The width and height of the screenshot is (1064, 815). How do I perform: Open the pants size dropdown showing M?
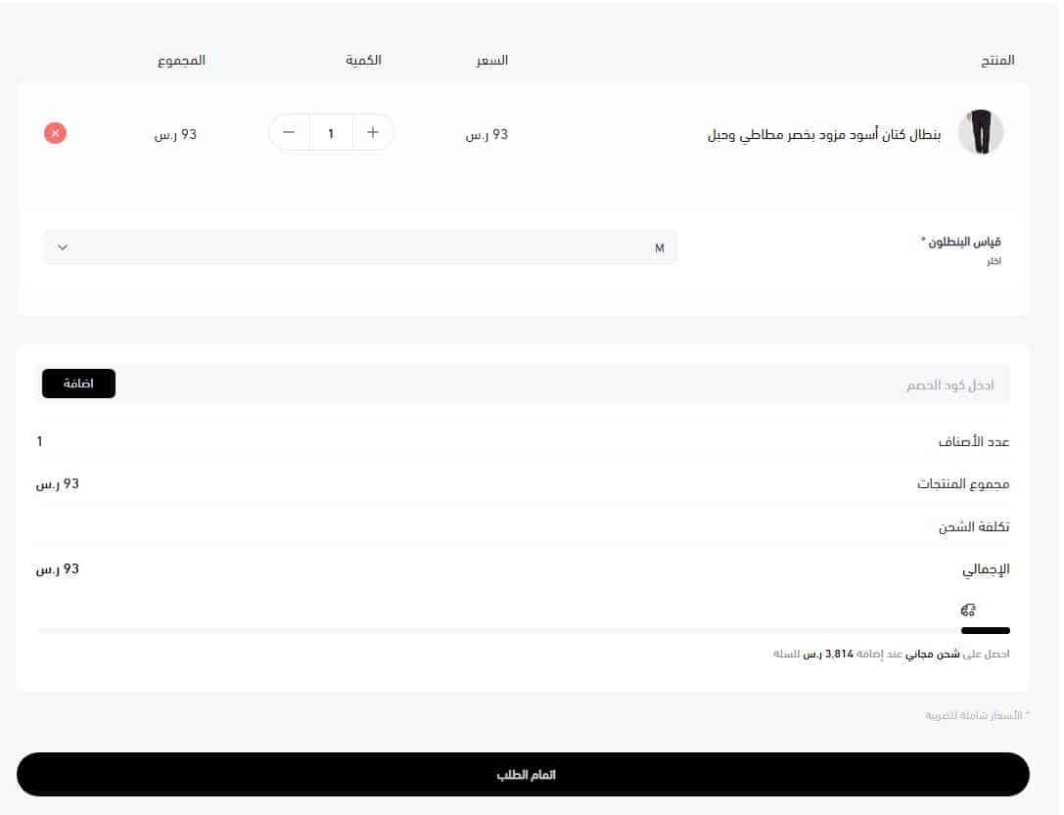point(360,248)
